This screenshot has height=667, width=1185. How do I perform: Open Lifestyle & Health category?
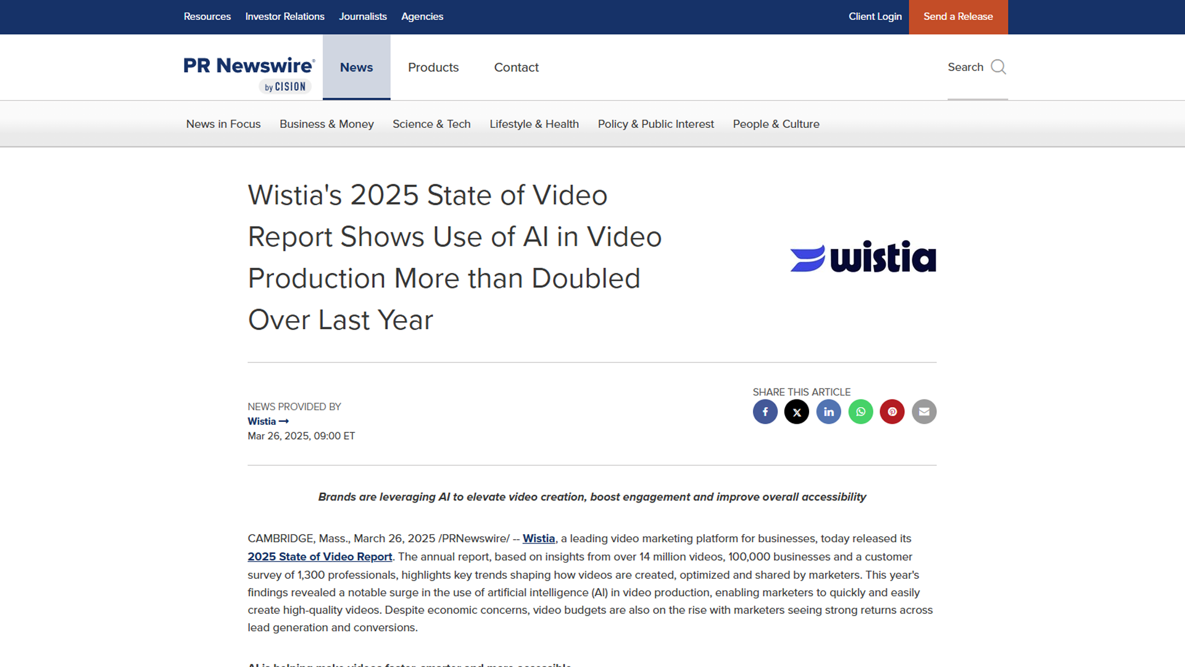534,124
